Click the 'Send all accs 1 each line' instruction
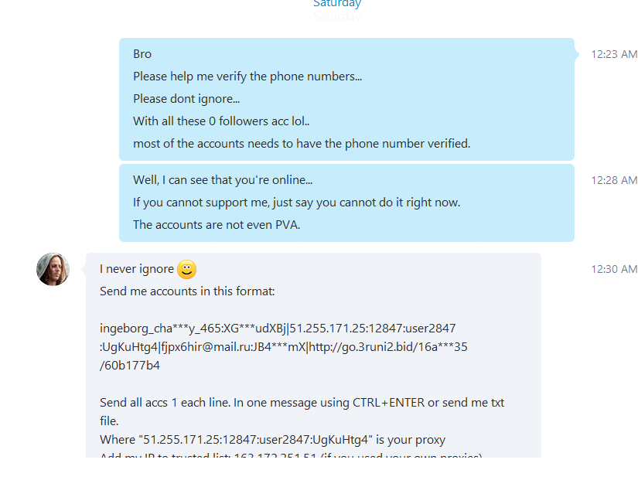 click(302, 412)
